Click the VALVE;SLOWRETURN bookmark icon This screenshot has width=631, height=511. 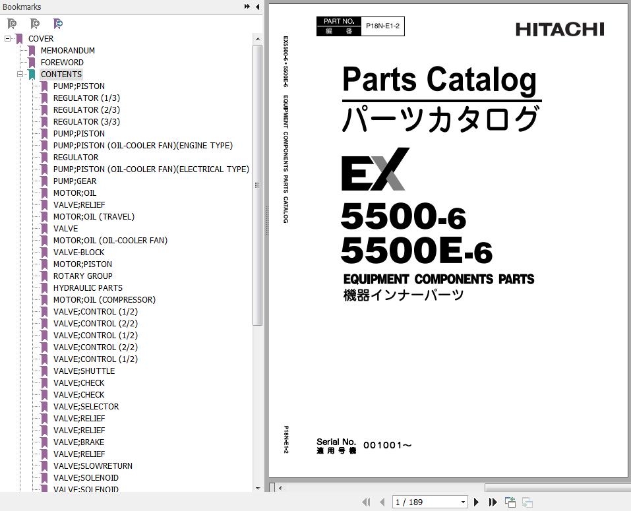tap(44, 466)
